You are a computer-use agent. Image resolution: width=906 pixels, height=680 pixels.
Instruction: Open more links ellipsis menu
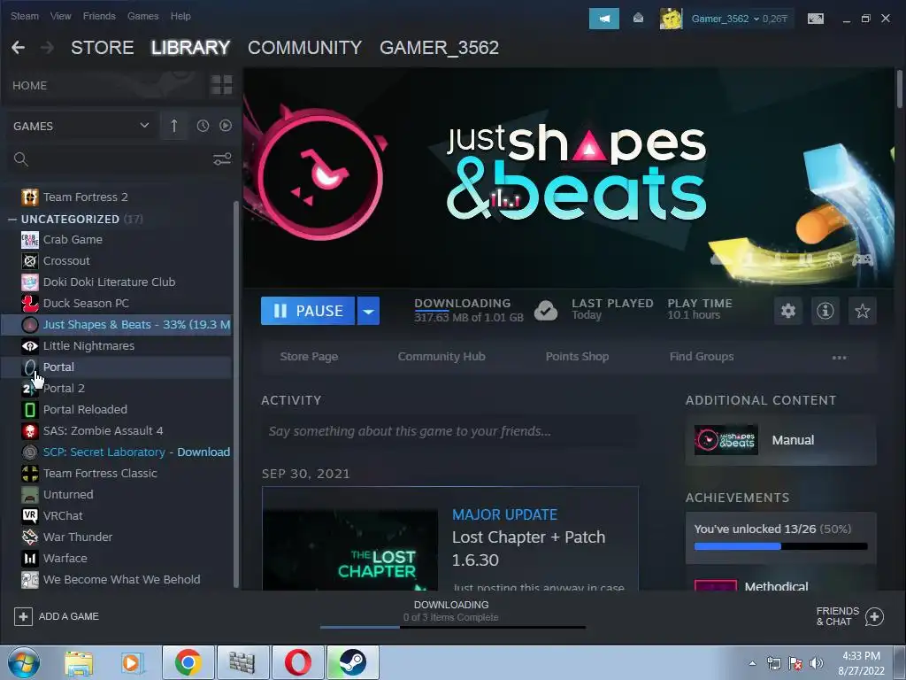[x=839, y=358]
